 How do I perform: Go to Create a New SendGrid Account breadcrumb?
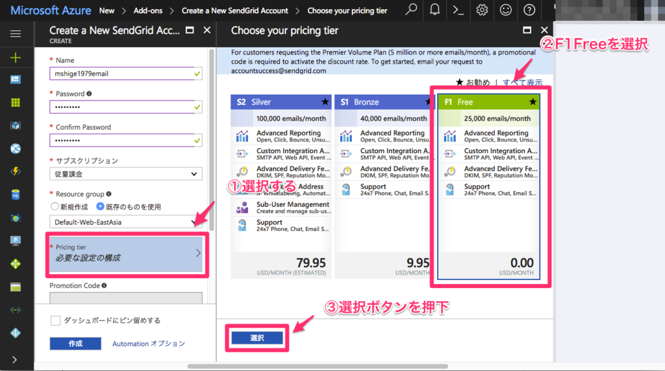[235, 10]
